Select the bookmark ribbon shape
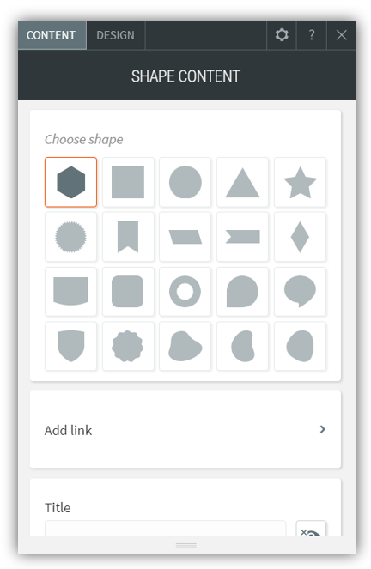This screenshot has width=371, height=569. click(x=128, y=237)
